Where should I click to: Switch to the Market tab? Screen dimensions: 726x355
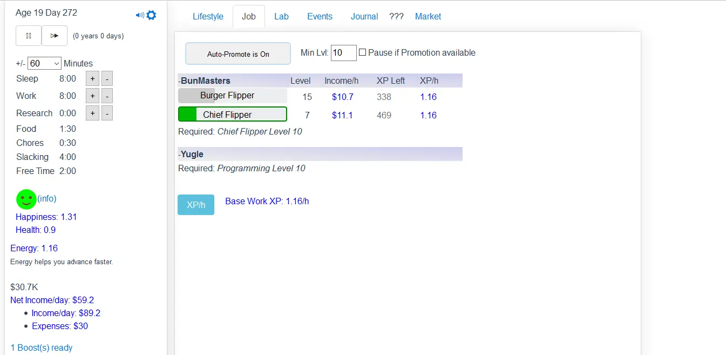pyautogui.click(x=428, y=16)
